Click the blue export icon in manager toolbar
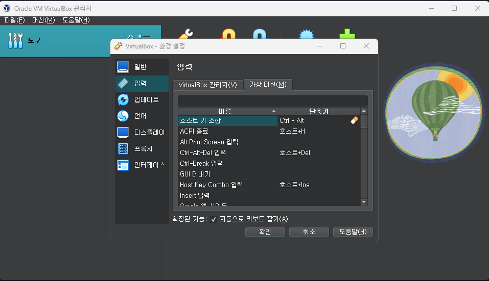This screenshot has width=489, height=281. pos(260,34)
